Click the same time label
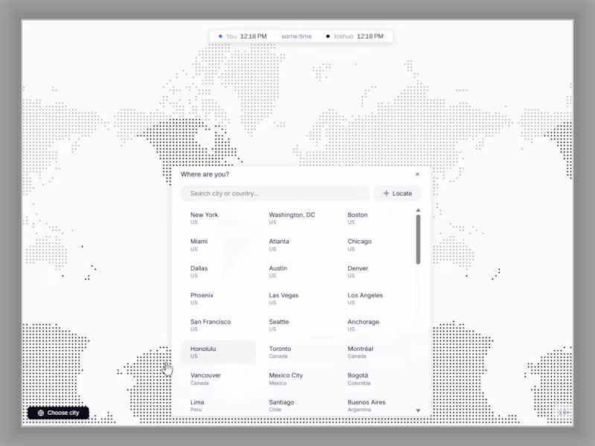Screen dimensions: 595x446 296,36
